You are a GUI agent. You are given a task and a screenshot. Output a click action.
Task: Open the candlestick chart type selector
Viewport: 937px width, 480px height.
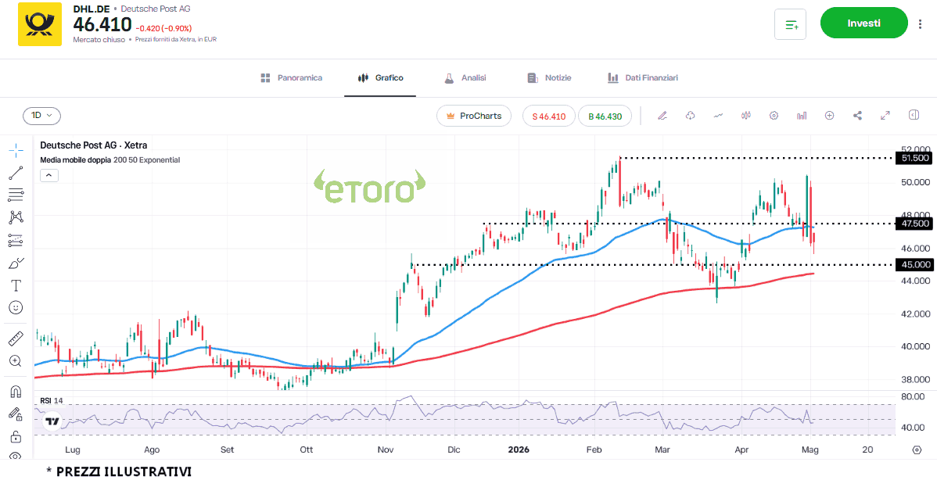point(746,116)
